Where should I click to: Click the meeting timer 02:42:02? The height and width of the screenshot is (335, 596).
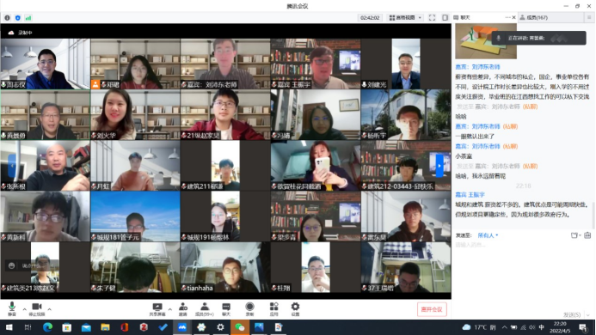(370, 18)
